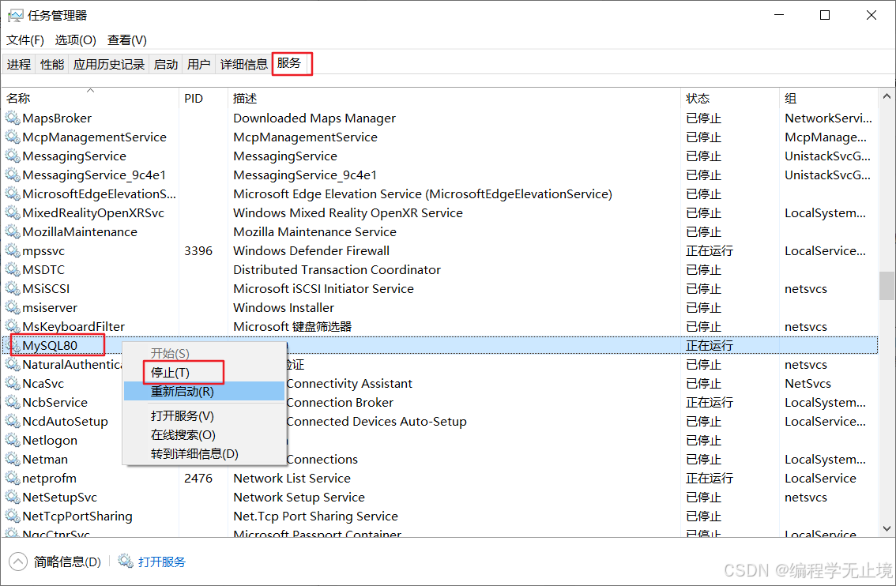
Task: Sort by the 组 column header
Action: coord(829,98)
